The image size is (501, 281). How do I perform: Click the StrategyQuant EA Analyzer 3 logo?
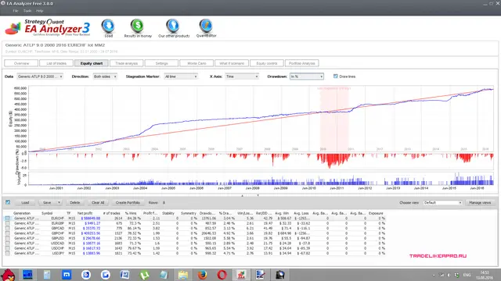coord(48,27)
